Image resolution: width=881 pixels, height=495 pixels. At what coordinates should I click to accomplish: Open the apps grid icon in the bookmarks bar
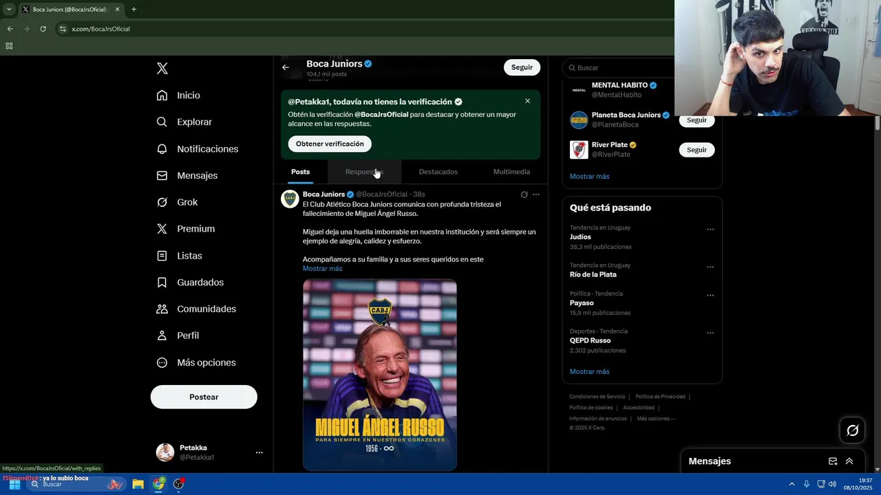pyautogui.click(x=9, y=46)
